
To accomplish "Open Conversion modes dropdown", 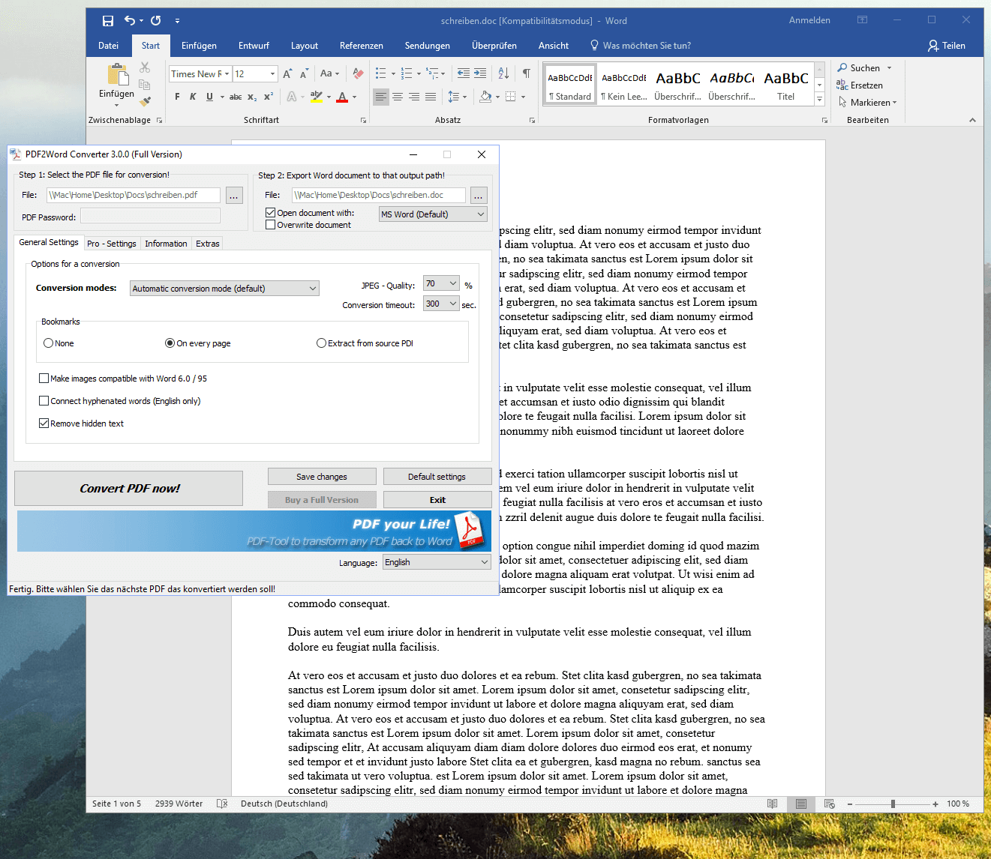I will [224, 289].
